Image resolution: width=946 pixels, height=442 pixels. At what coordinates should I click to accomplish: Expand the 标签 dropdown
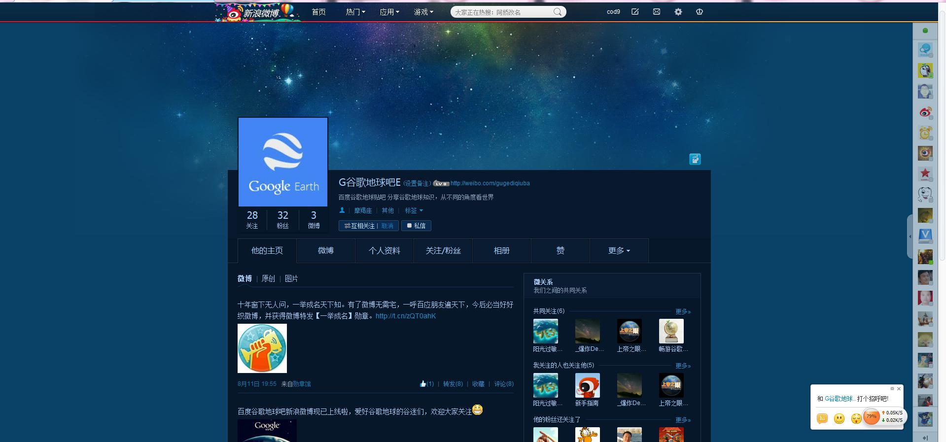(x=414, y=210)
